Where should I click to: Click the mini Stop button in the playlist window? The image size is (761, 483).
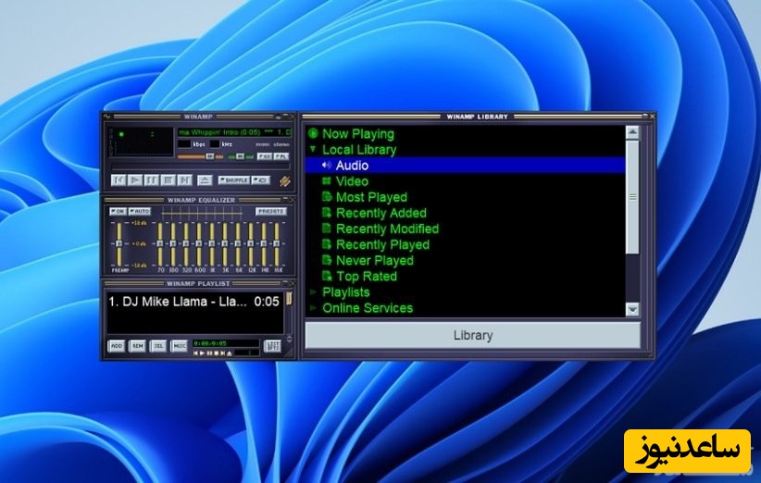coord(216,353)
